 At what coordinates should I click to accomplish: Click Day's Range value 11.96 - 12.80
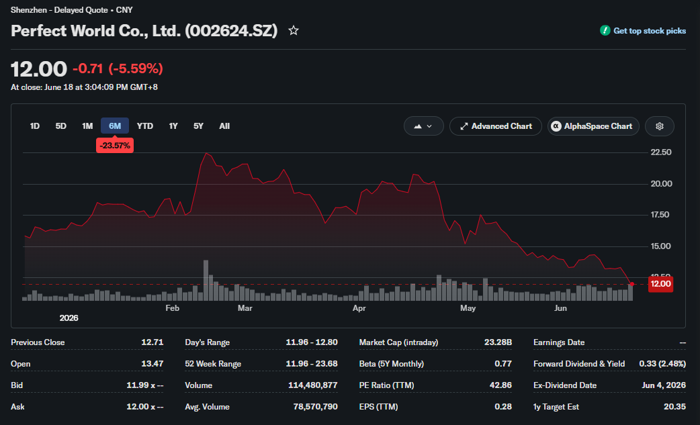coord(312,342)
